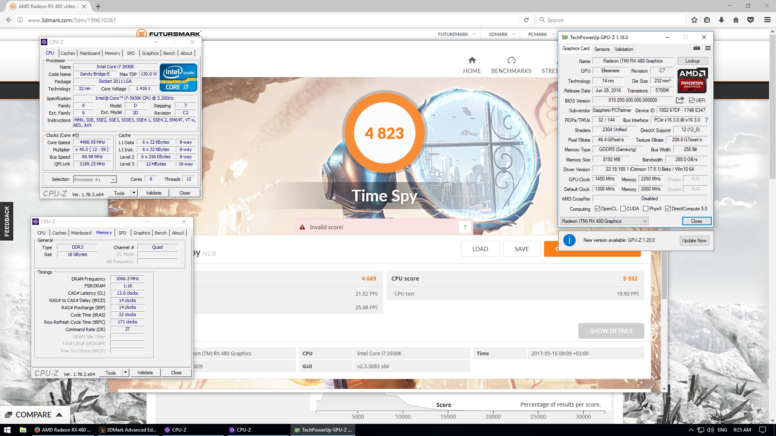
Task: Click the SAVE button on 3DMark page
Action: (x=521, y=249)
